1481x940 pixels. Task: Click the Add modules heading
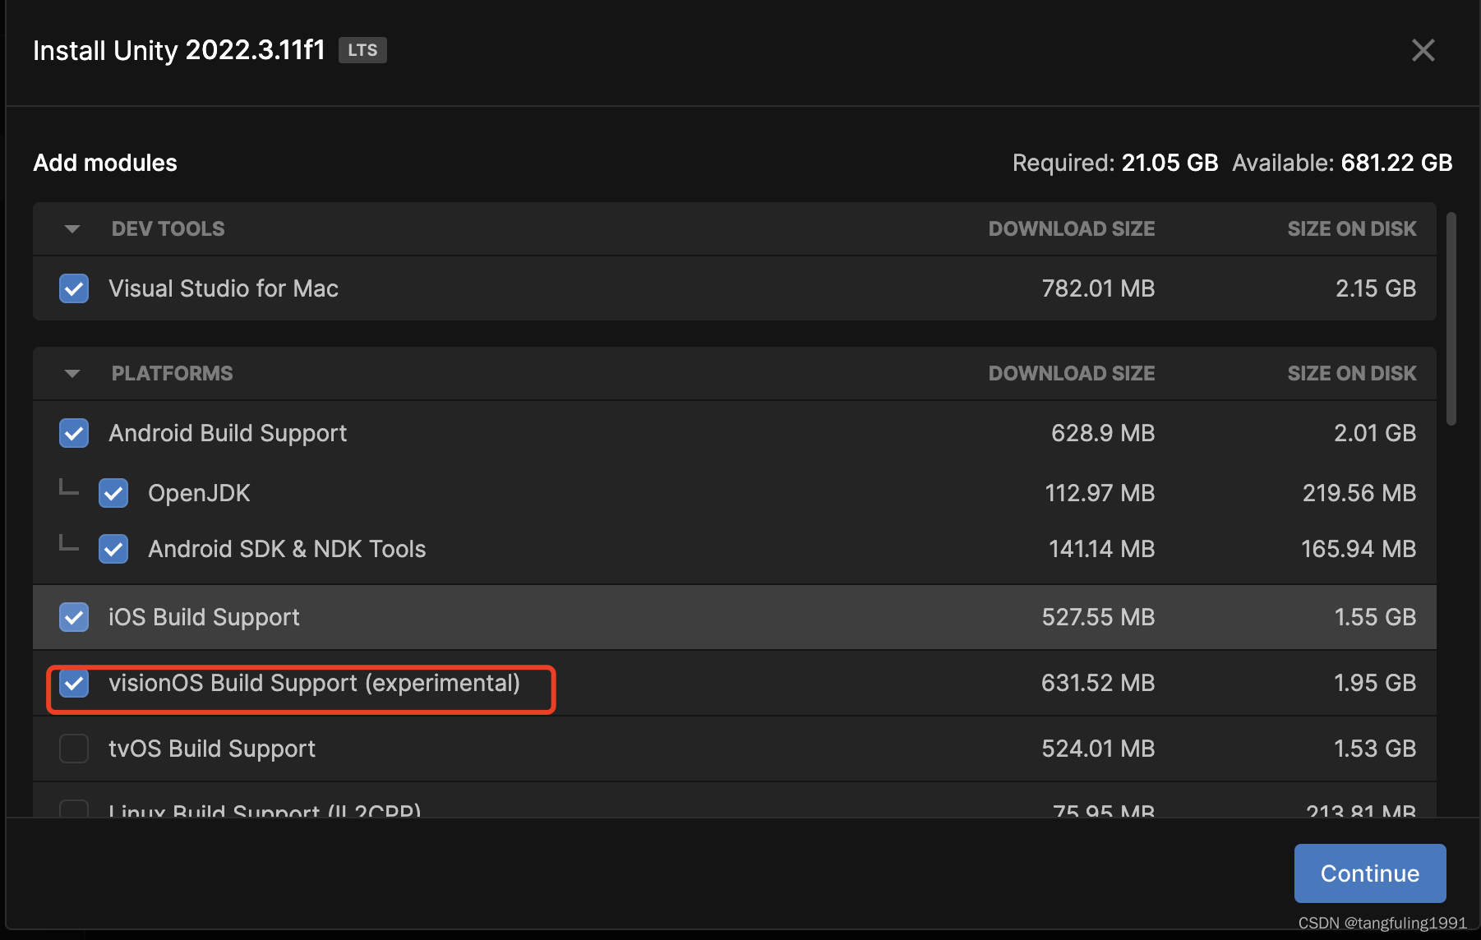coord(105,163)
